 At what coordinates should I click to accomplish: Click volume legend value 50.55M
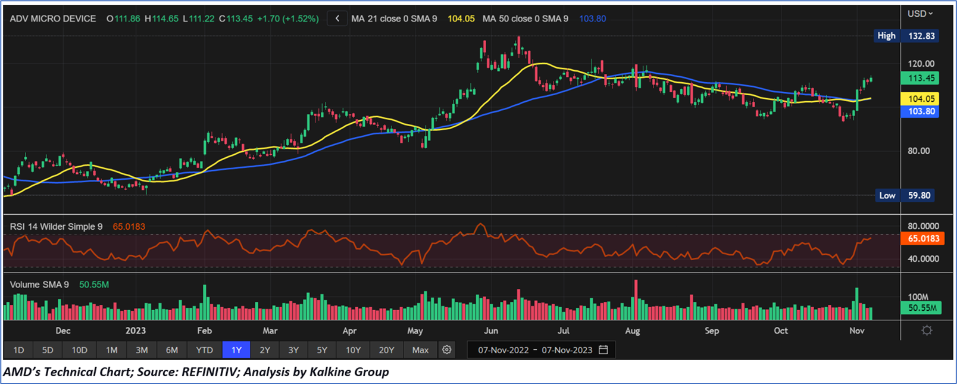(x=94, y=285)
